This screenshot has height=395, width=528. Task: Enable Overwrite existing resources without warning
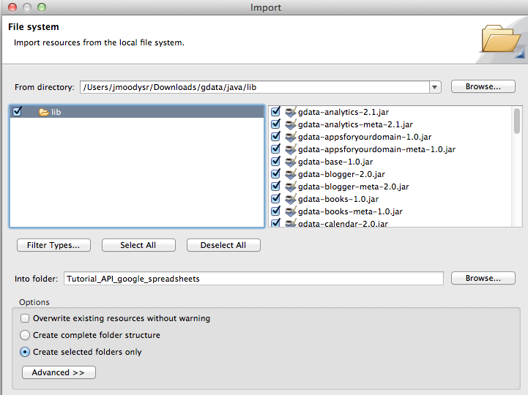click(x=25, y=318)
